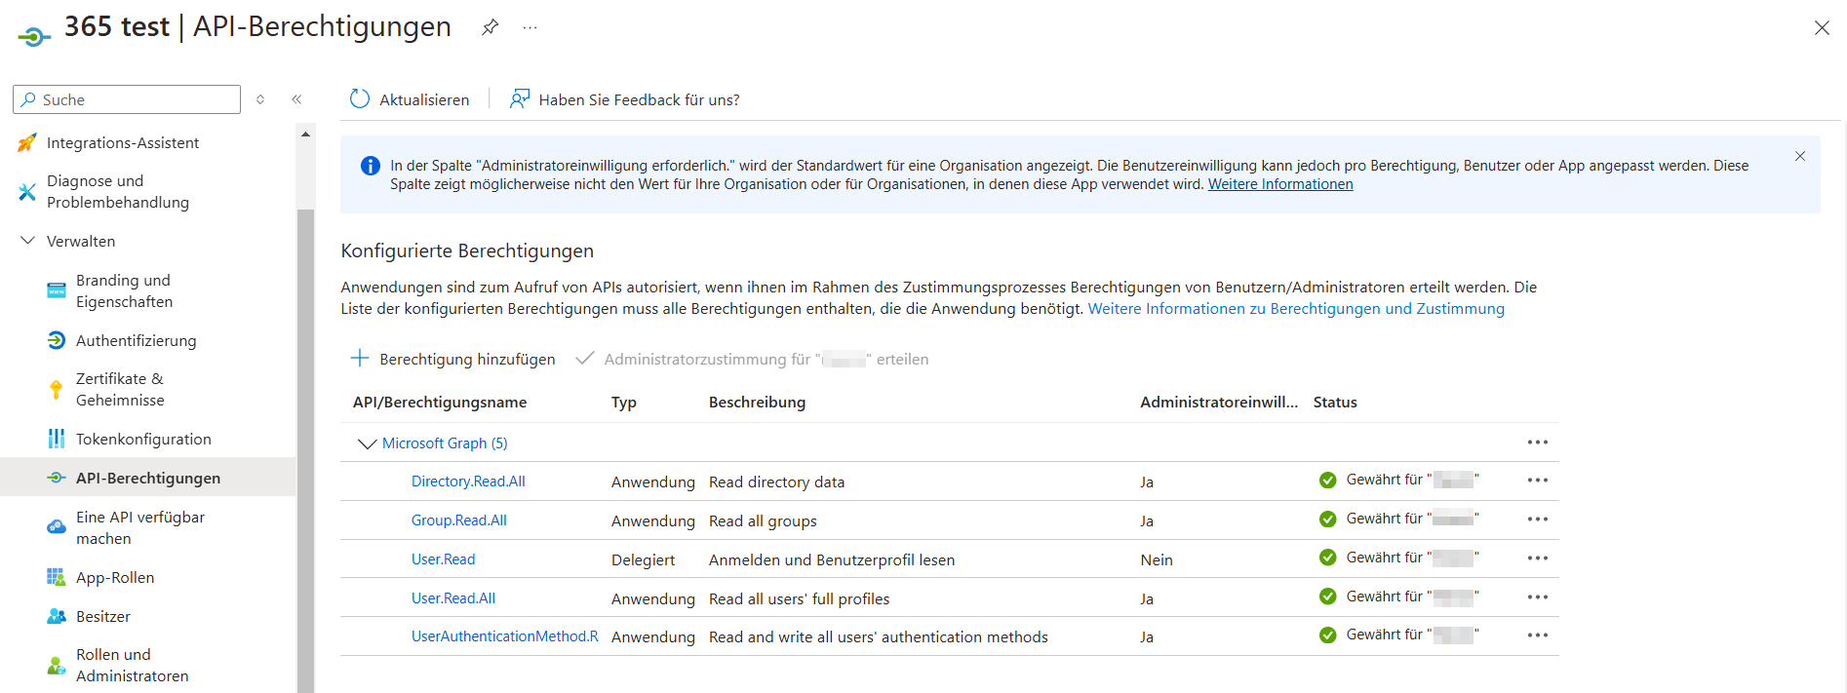The width and height of the screenshot is (1847, 693).
Task: Click the pin icon beside page title
Action: click(490, 27)
